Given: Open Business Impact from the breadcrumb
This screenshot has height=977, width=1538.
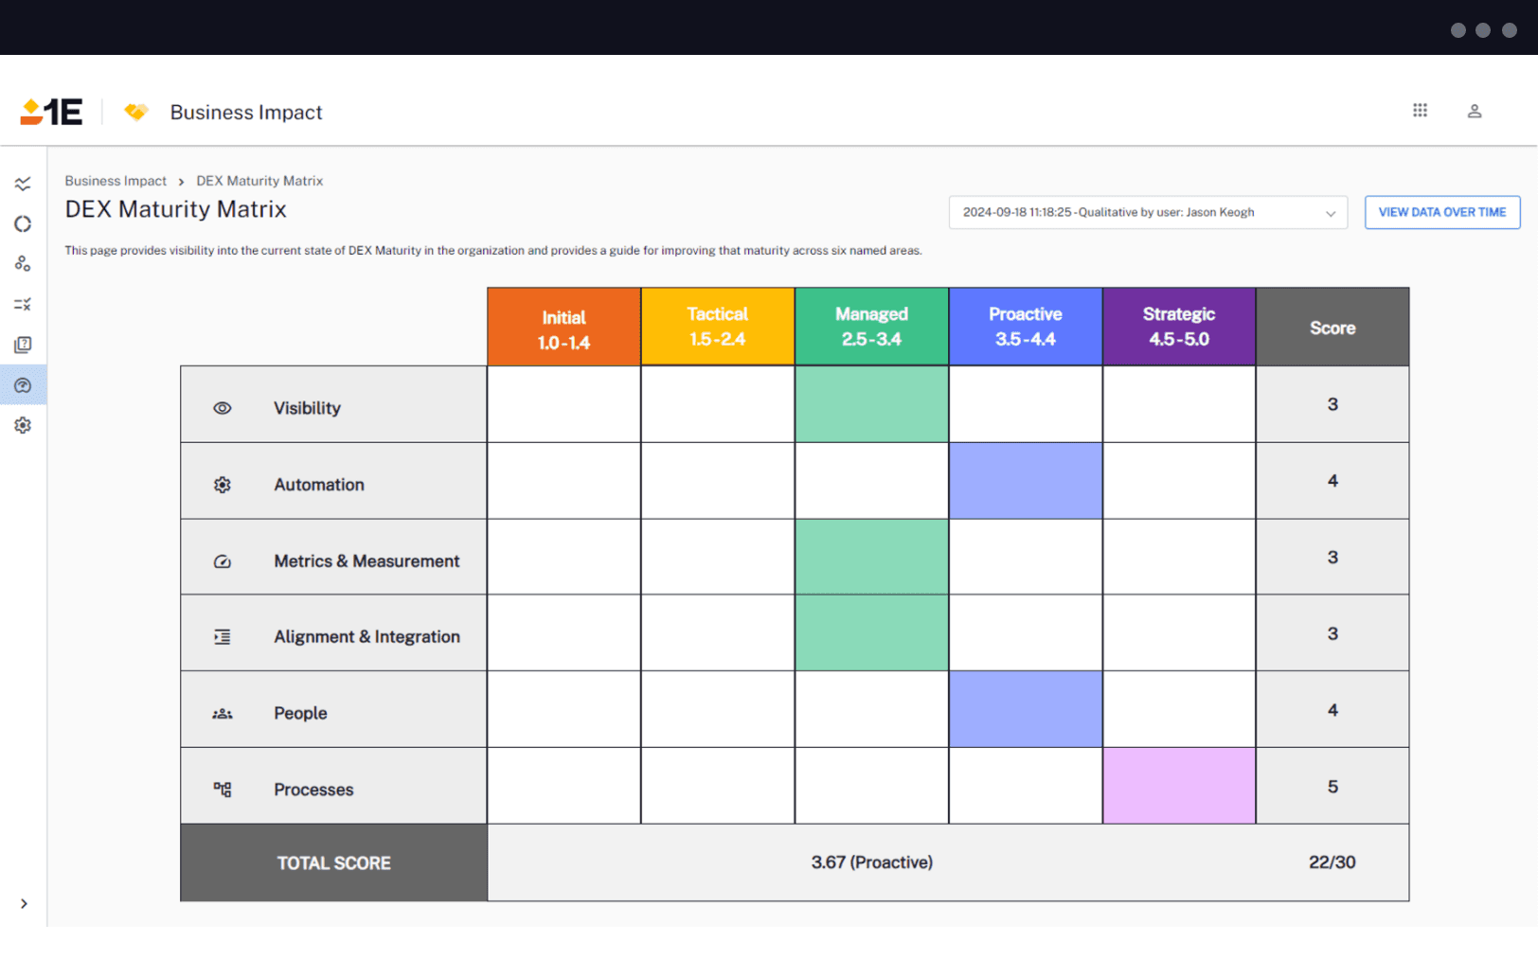Looking at the screenshot, I should tap(116, 180).
